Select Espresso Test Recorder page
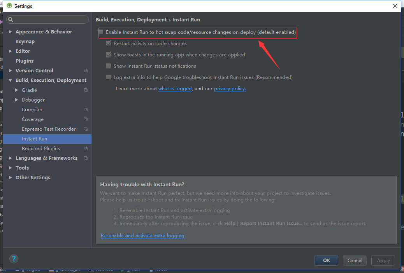This screenshot has width=404, height=273. click(x=49, y=129)
